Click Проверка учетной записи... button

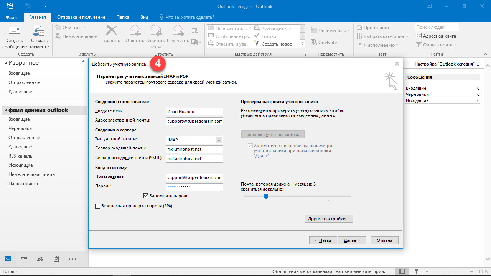(x=273, y=135)
